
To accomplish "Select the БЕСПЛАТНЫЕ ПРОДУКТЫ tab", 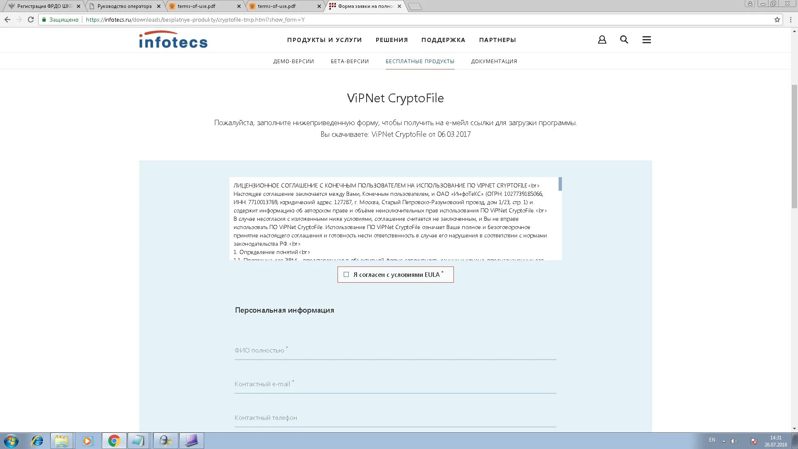I will click(419, 61).
